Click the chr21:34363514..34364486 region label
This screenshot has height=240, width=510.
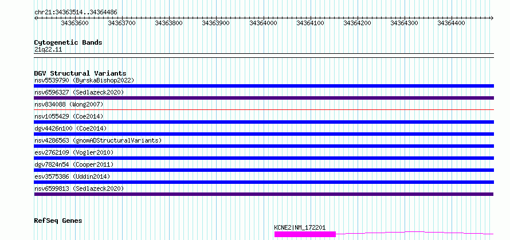tap(76, 12)
